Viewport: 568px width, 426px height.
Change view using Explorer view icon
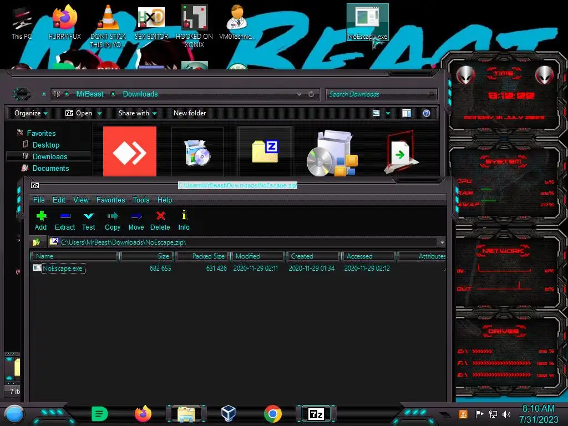pos(376,113)
